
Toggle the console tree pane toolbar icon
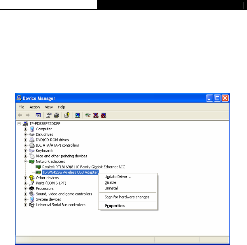click(x=38, y=115)
